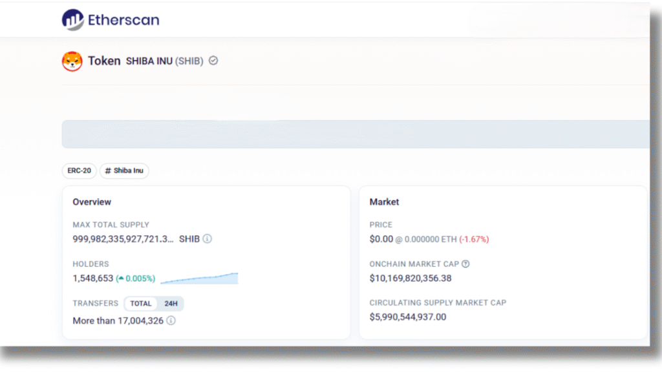The height and width of the screenshot is (372, 662).
Task: Select the TOTAL transfers toggle
Action: pos(141,304)
